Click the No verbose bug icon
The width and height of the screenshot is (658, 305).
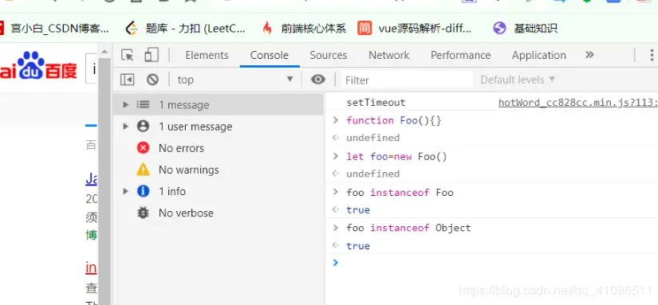click(143, 213)
